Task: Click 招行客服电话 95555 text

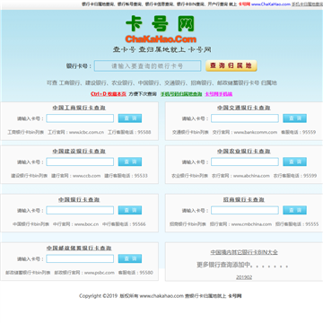Action: coord(297,224)
